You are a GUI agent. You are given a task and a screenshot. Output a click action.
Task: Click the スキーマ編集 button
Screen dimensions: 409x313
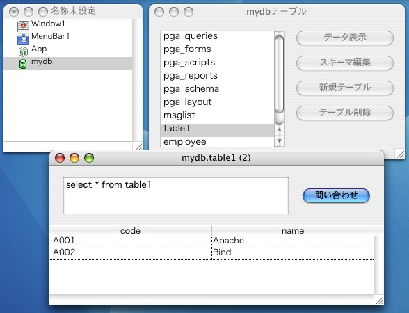click(345, 63)
